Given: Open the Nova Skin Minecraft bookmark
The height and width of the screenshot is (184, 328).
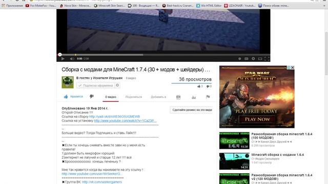Looking at the screenshot, I should click(x=75, y=6).
